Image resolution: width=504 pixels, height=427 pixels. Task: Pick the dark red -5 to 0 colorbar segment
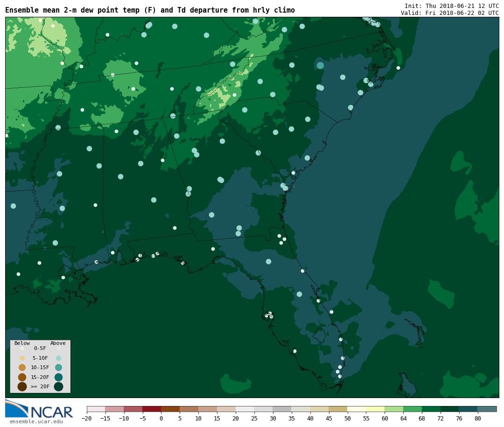152,409
